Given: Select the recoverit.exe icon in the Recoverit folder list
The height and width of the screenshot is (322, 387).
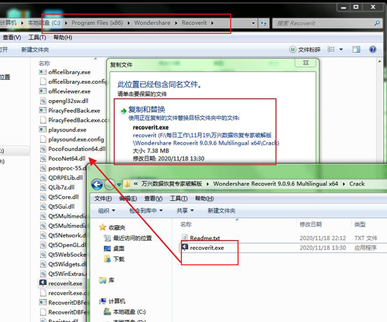Looking at the screenshot, I should click(x=43, y=283).
